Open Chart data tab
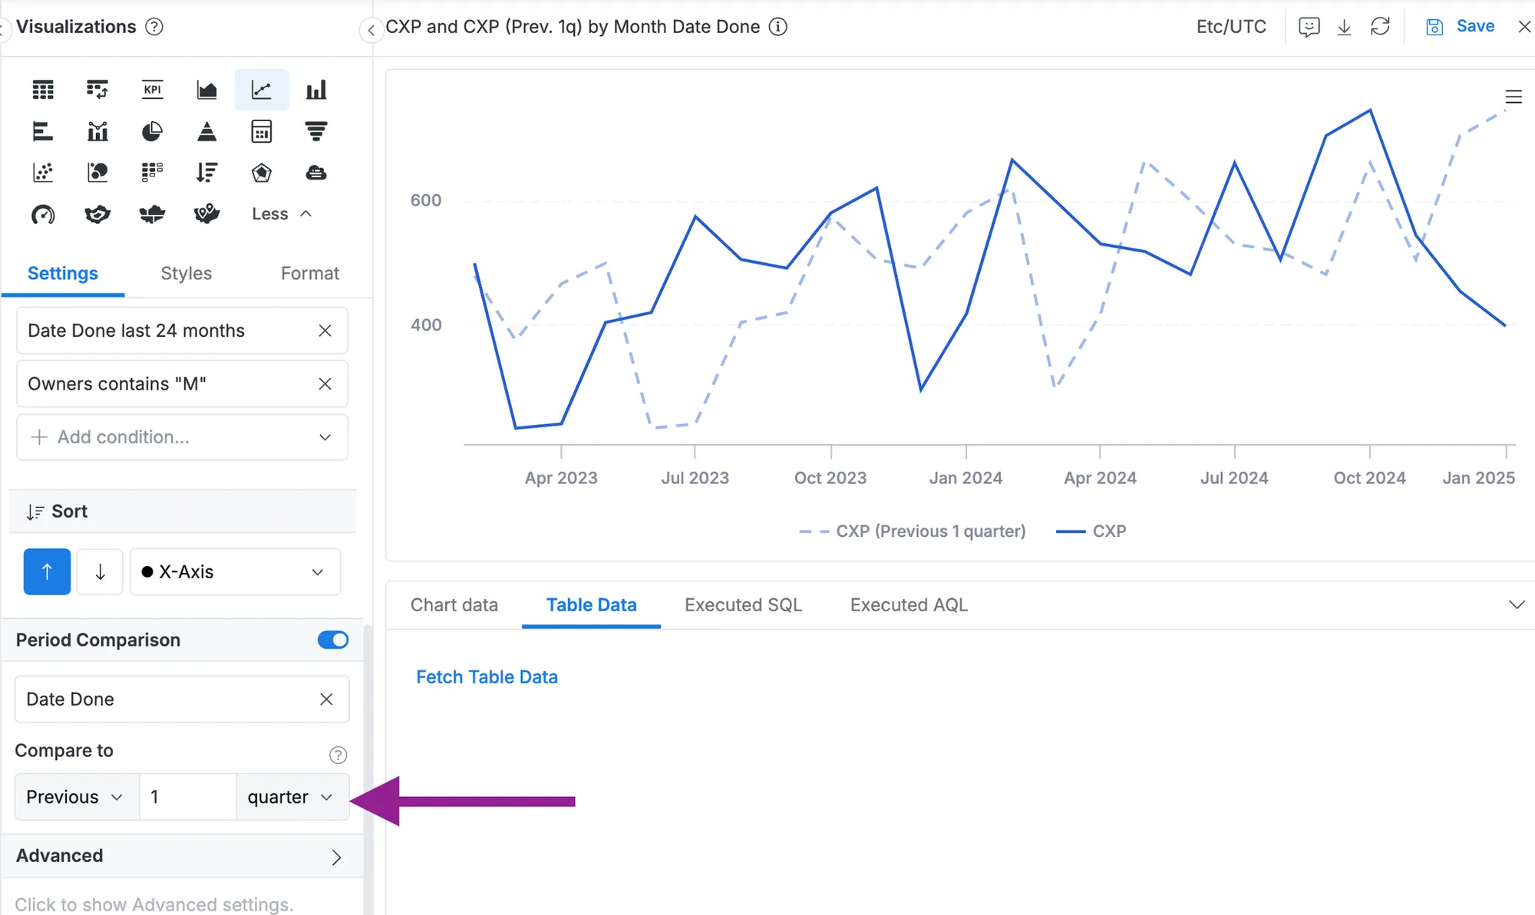 tap(454, 605)
